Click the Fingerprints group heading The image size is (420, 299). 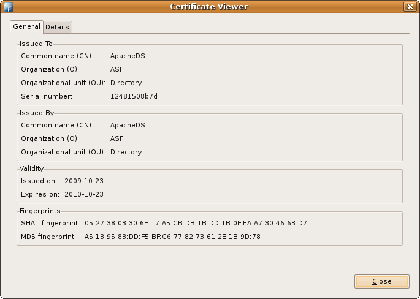(x=40, y=211)
